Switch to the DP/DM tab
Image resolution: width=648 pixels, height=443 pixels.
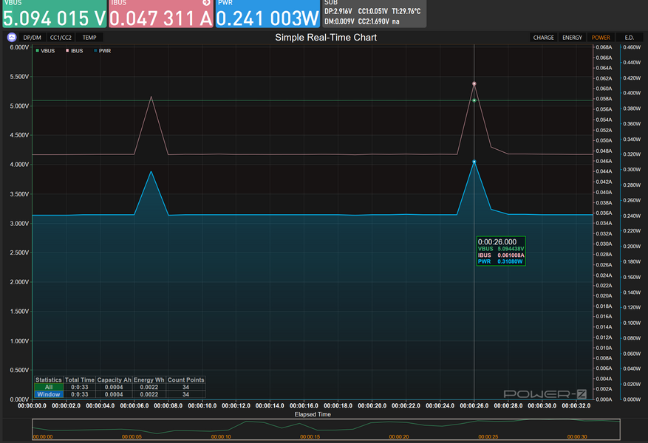click(x=33, y=37)
